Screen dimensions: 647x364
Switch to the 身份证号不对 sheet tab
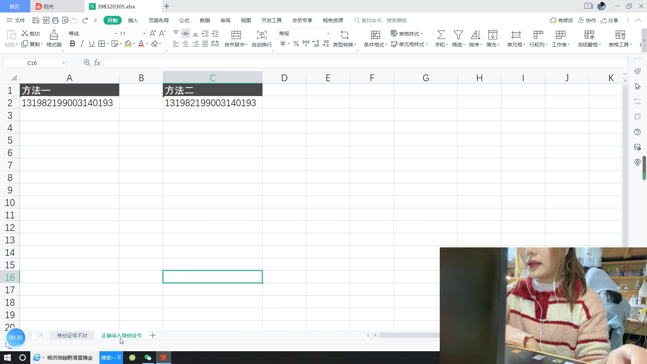(x=72, y=335)
